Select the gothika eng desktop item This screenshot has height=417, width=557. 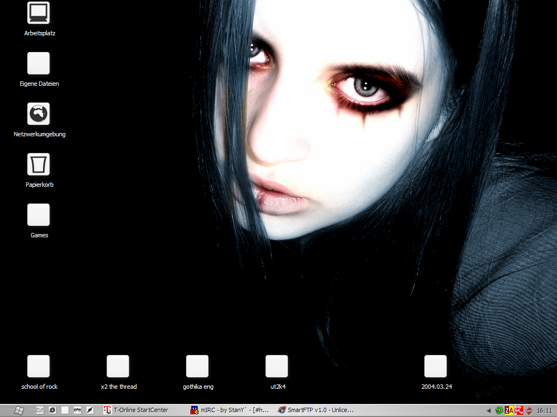click(197, 367)
